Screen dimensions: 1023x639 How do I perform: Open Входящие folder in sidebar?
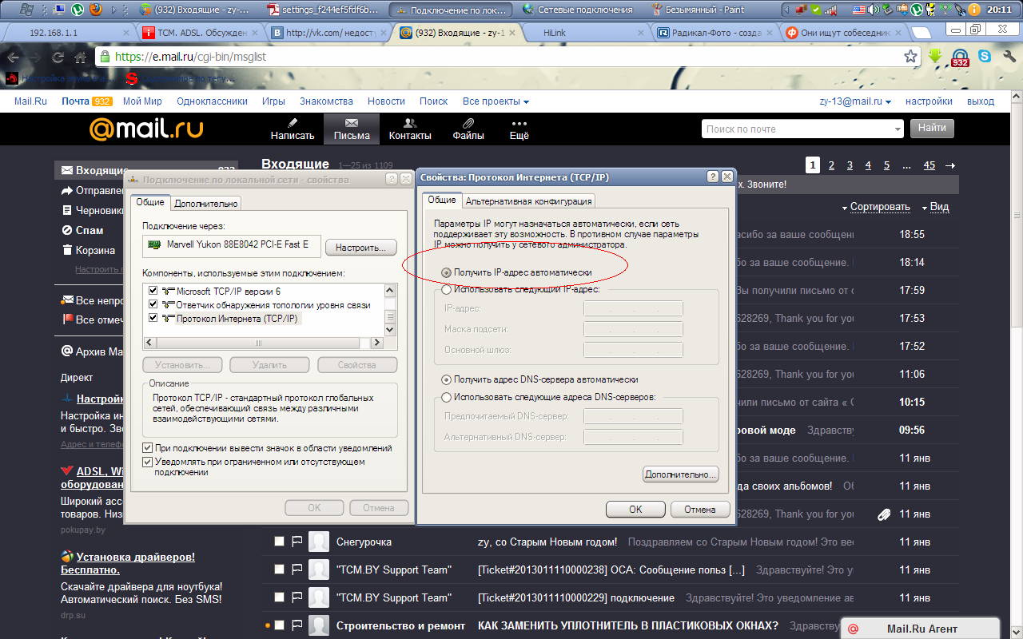[x=102, y=170]
